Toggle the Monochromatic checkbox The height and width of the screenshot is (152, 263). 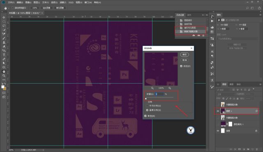tap(145, 116)
